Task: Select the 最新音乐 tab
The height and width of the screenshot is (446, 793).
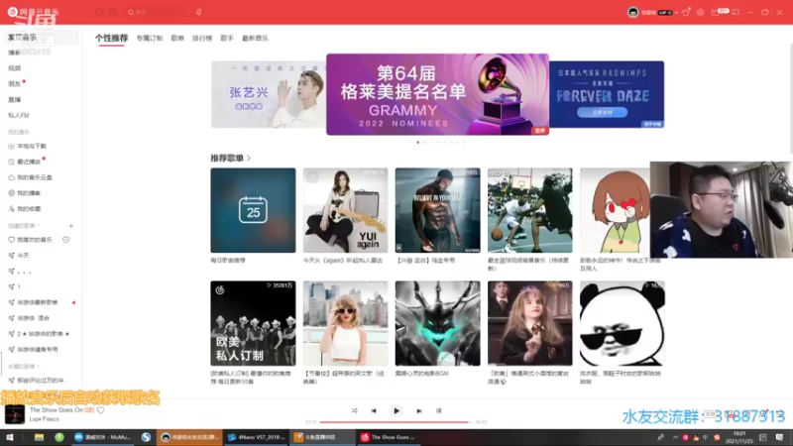Action: [255, 38]
